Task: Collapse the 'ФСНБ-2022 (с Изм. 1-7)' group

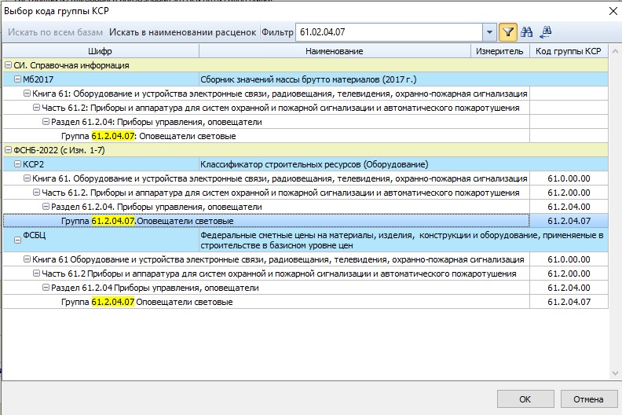Action: point(8,150)
